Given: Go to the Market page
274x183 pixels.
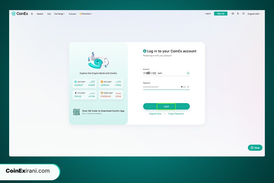Looking at the screenshot, I should click(x=40, y=14).
